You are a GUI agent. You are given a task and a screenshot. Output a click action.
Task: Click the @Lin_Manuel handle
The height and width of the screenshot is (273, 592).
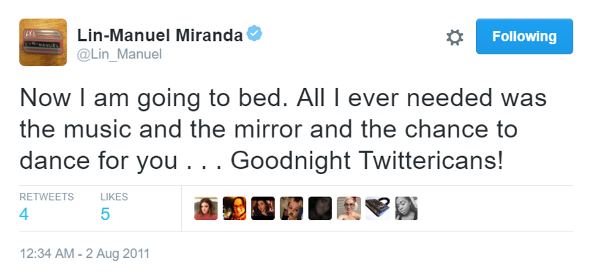pos(119,54)
